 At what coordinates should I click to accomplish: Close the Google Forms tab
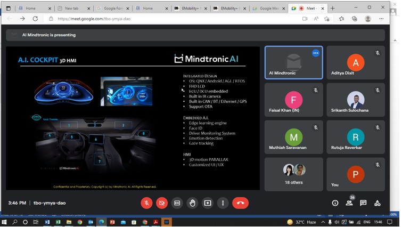(128, 9)
